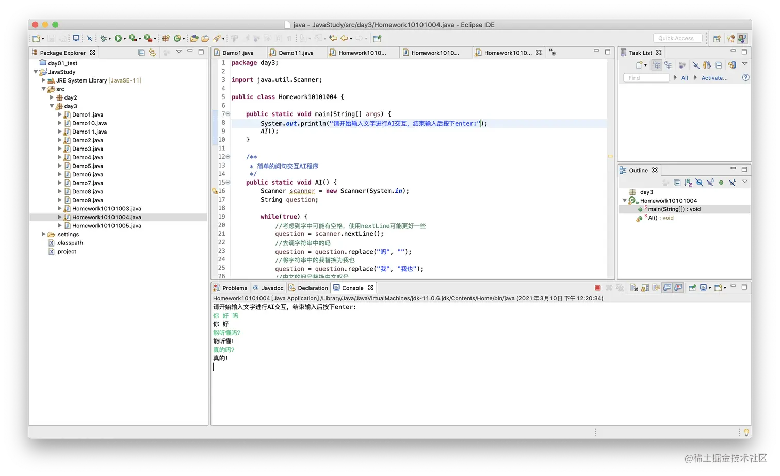Select main(String[]) method in Outline
Viewport: 780px width, 476px height.
pyautogui.click(x=674, y=209)
